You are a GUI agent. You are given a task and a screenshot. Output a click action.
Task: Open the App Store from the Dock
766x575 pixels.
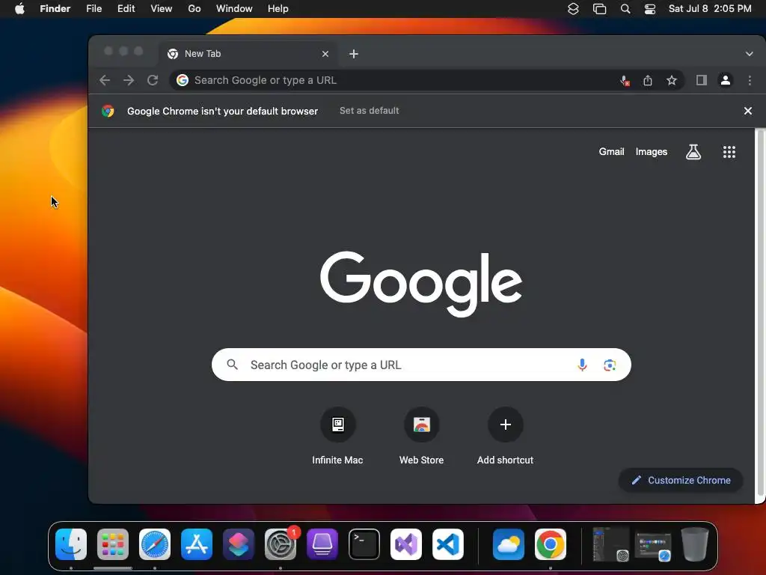point(197,544)
